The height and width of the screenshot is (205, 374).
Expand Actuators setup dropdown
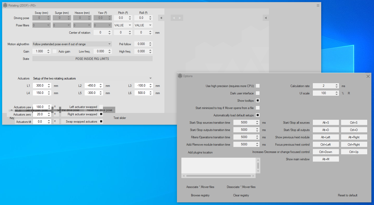pyautogui.click(x=150, y=78)
